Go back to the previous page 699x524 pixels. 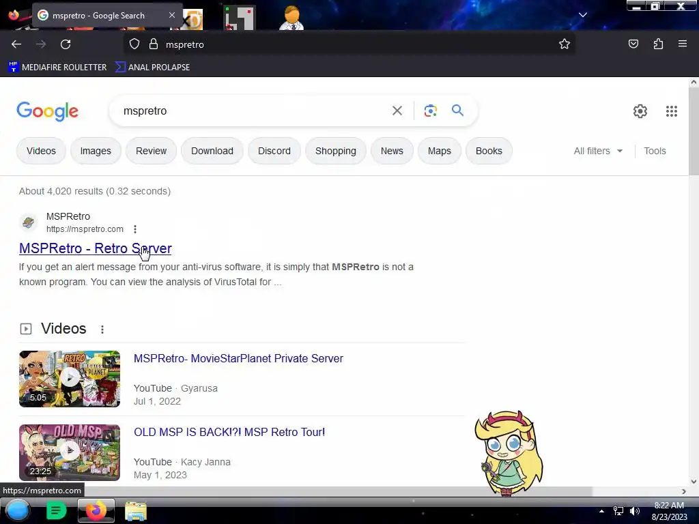pyautogui.click(x=16, y=44)
